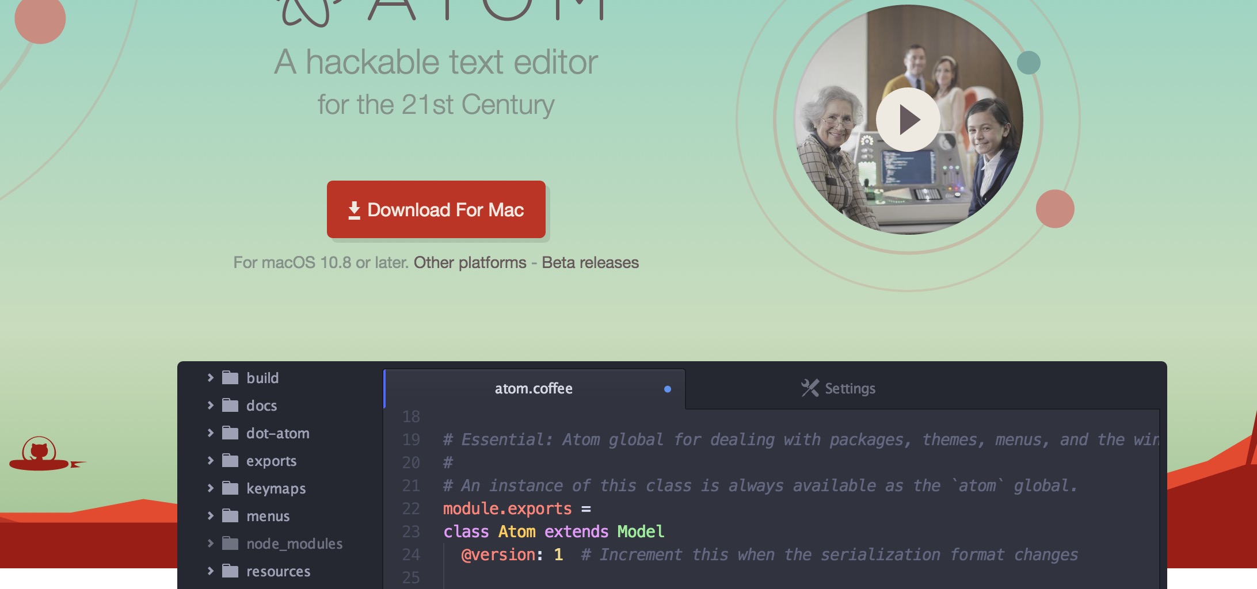The width and height of the screenshot is (1257, 589).
Task: Click the dot-atom folder icon
Action: pyautogui.click(x=230, y=433)
